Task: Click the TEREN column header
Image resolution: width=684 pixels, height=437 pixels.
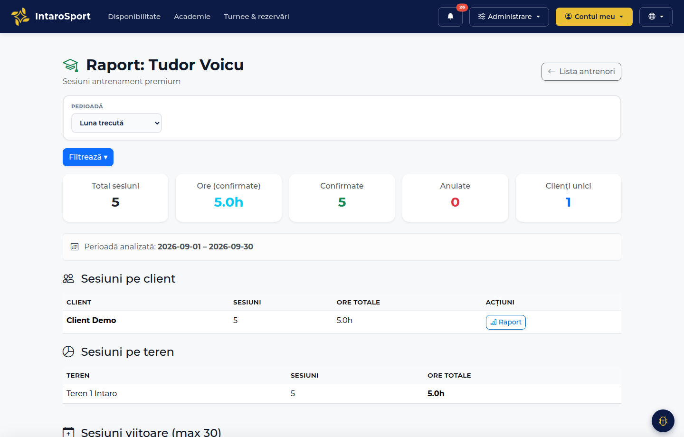Action: coord(78,376)
